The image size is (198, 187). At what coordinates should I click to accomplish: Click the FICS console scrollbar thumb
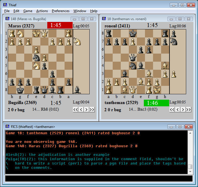tap(190, 167)
